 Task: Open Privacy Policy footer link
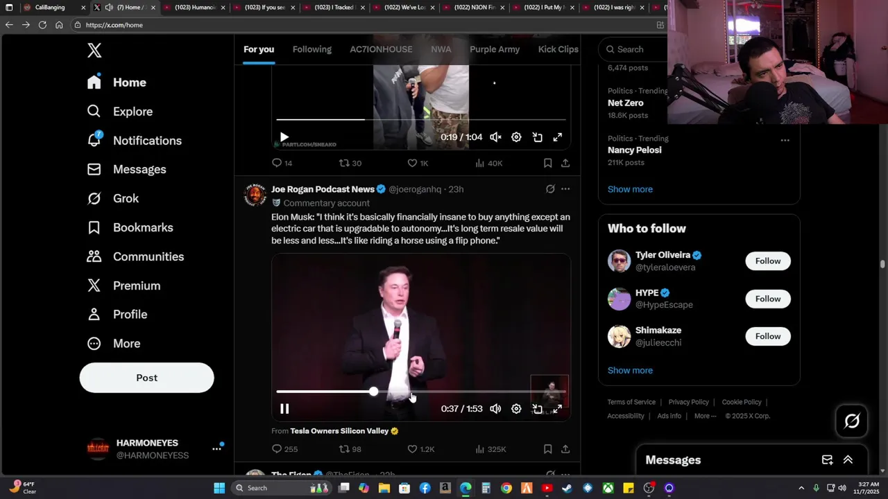[688, 402]
